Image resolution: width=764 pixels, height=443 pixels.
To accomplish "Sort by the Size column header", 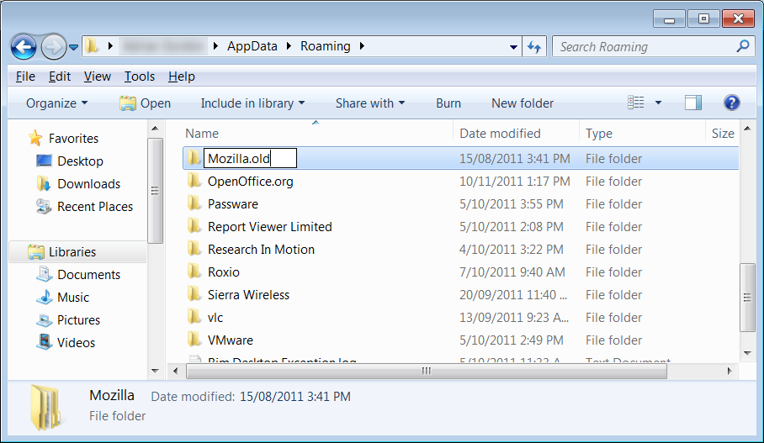I will pyautogui.click(x=723, y=134).
